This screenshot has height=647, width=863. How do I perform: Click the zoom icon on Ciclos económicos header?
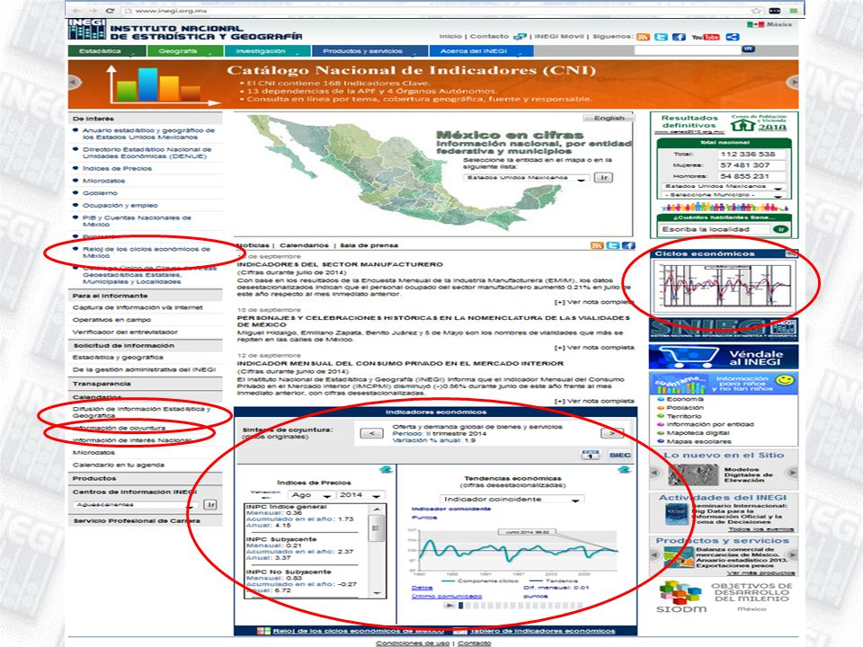click(791, 253)
